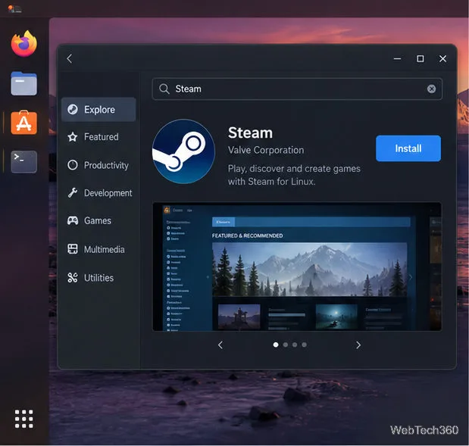Image resolution: width=469 pixels, height=446 pixels.
Task: Open Firefox from the dock
Action: (24, 44)
